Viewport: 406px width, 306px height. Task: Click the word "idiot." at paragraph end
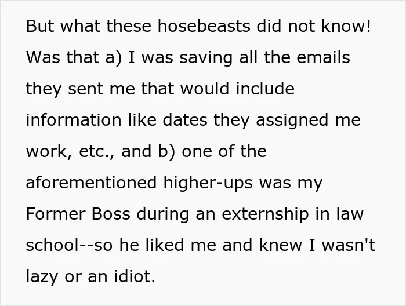135,276
